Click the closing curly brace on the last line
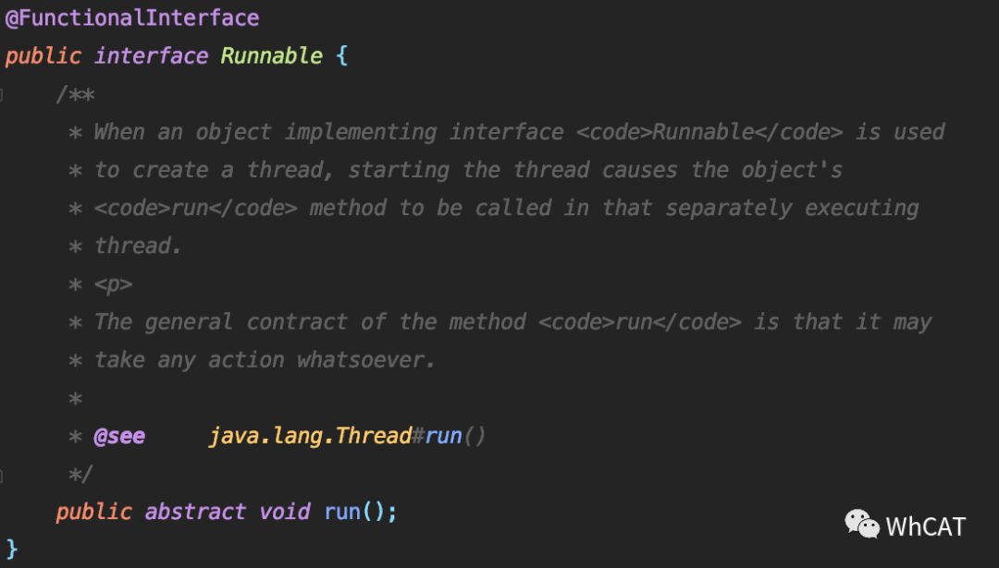999x568 pixels. point(12,549)
